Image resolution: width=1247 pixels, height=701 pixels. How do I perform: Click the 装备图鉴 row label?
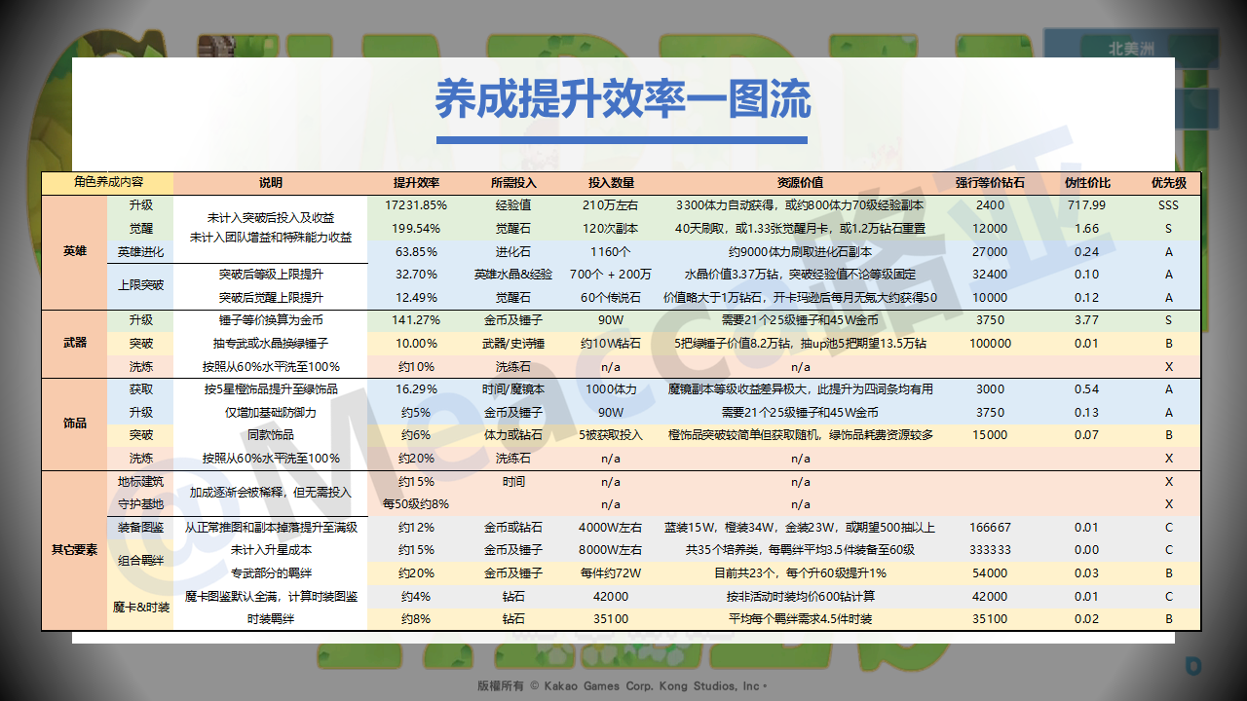[x=140, y=527]
